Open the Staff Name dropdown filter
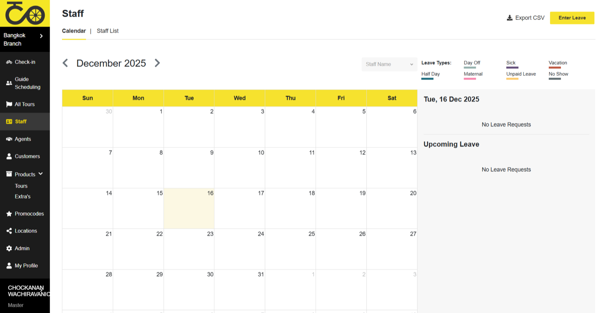 [x=389, y=64]
